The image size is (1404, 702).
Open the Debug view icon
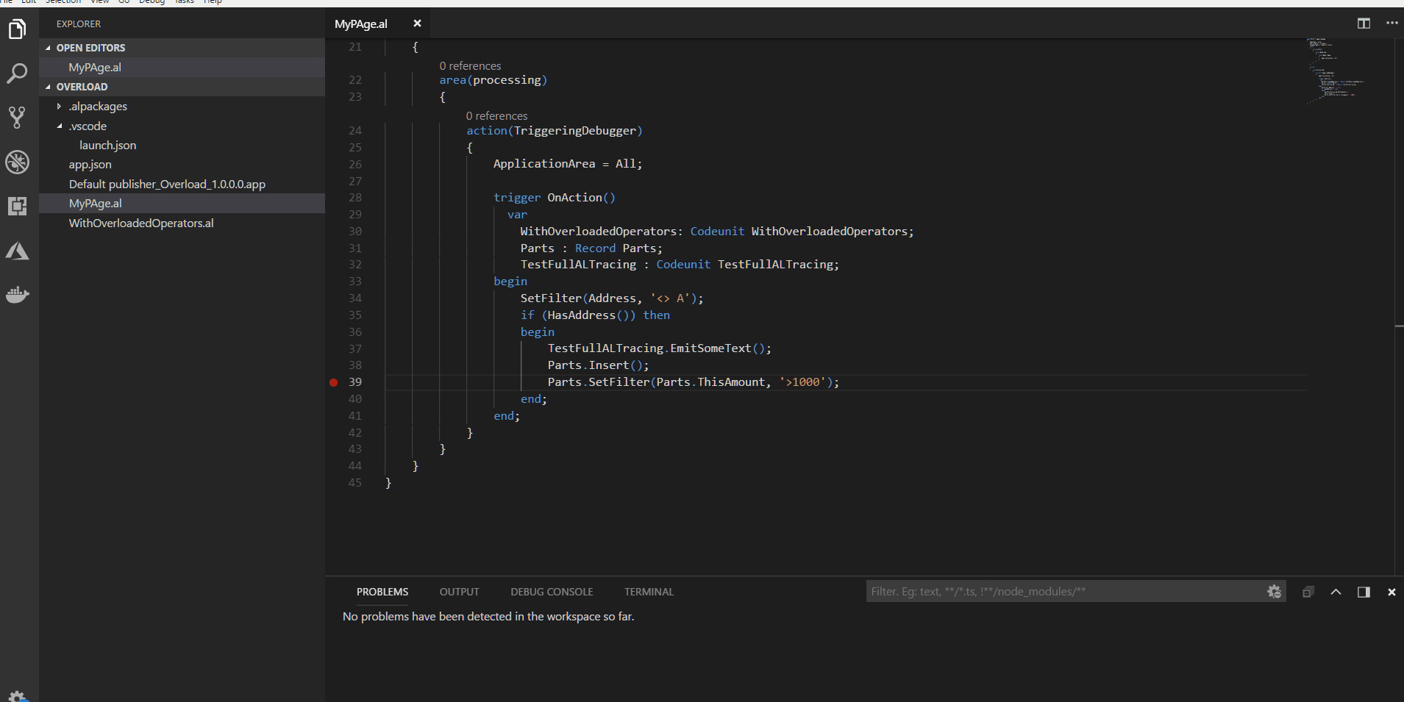tap(17, 162)
